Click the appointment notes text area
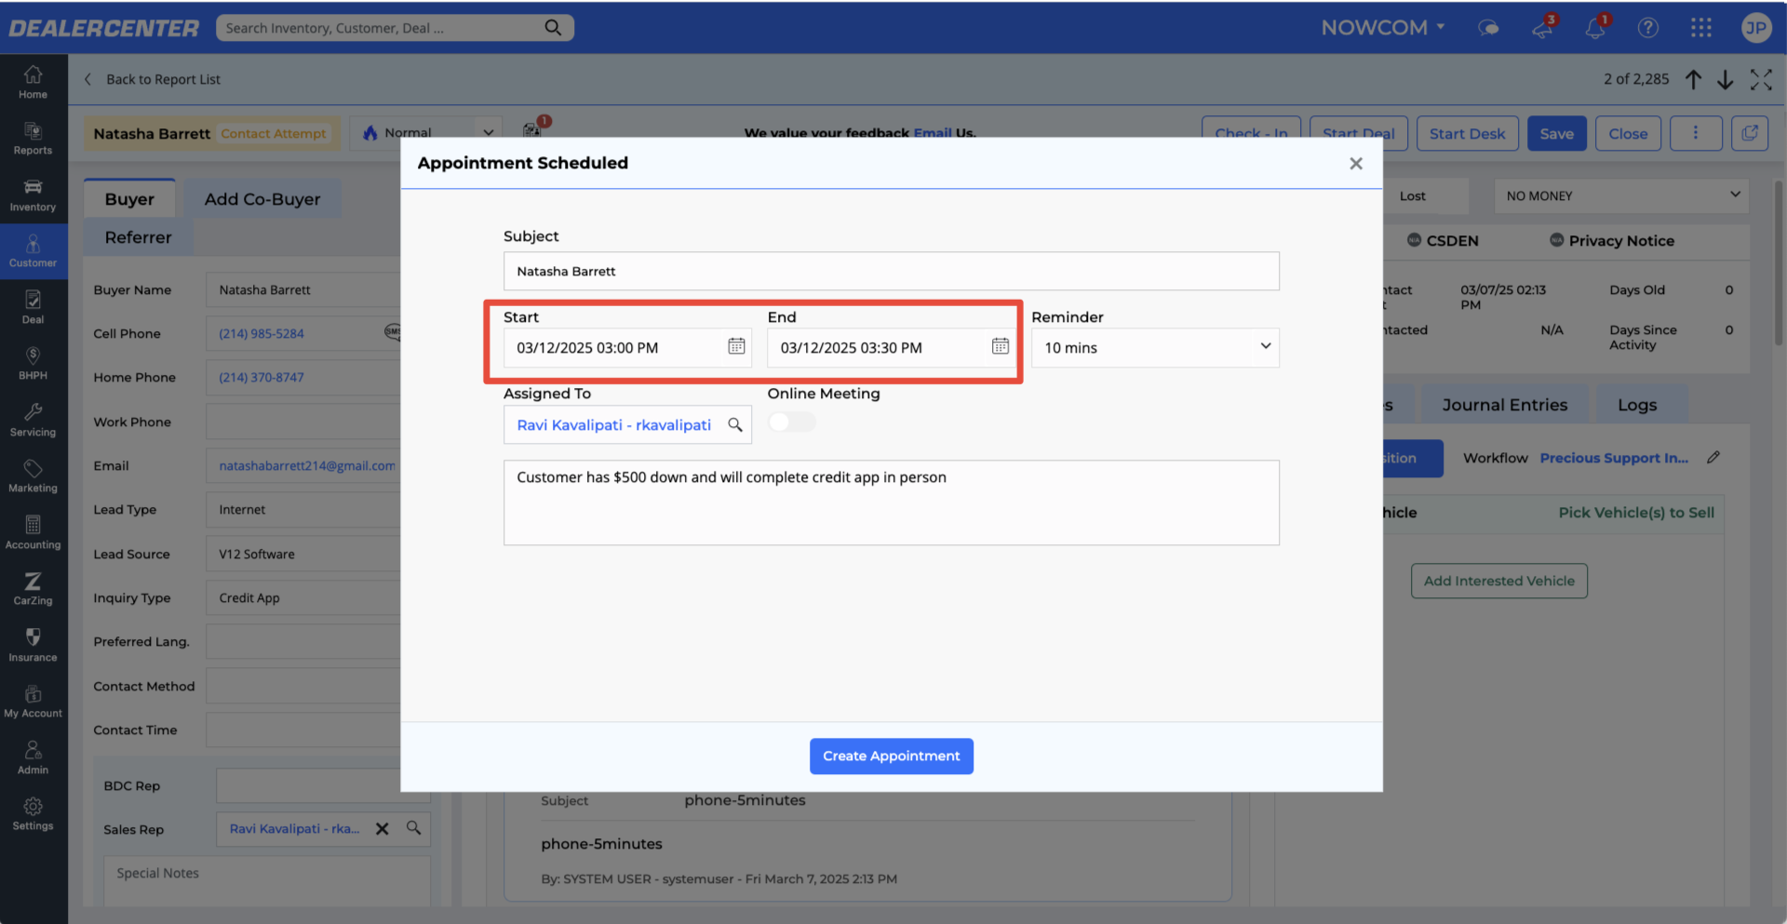The image size is (1787, 924). coord(892,502)
